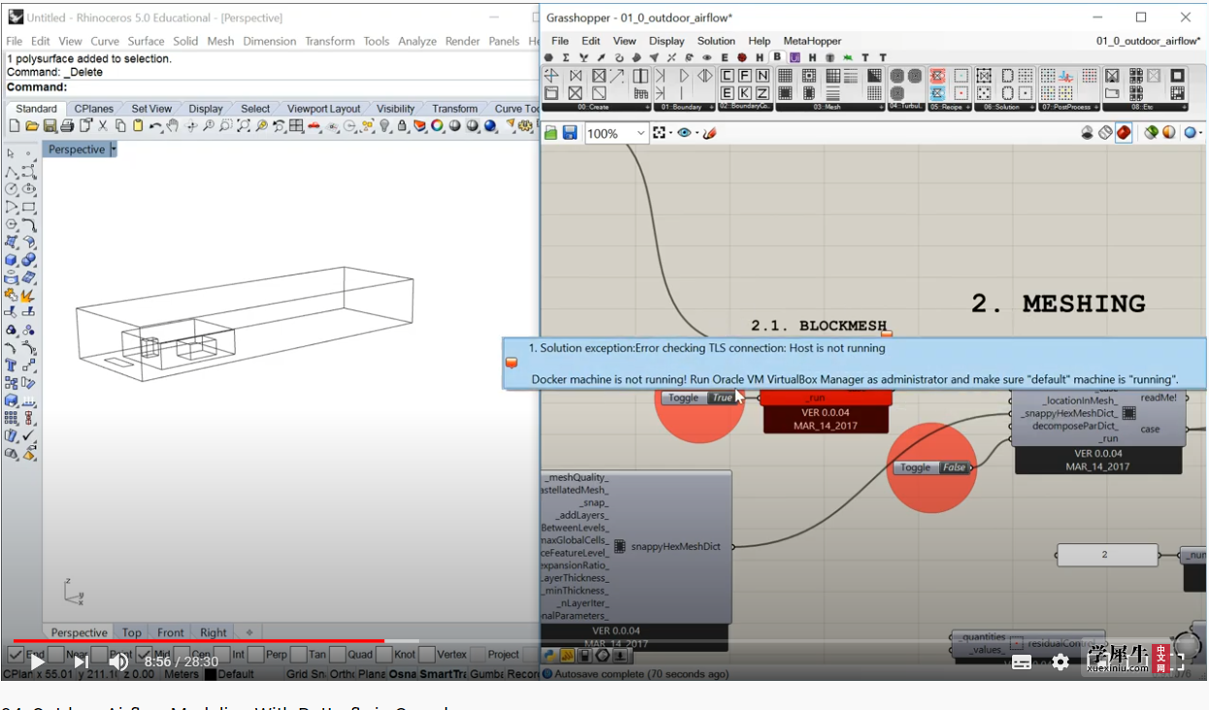The height and width of the screenshot is (710, 1209).
Task: Click the orange error balloon icon in message
Action: (511, 363)
